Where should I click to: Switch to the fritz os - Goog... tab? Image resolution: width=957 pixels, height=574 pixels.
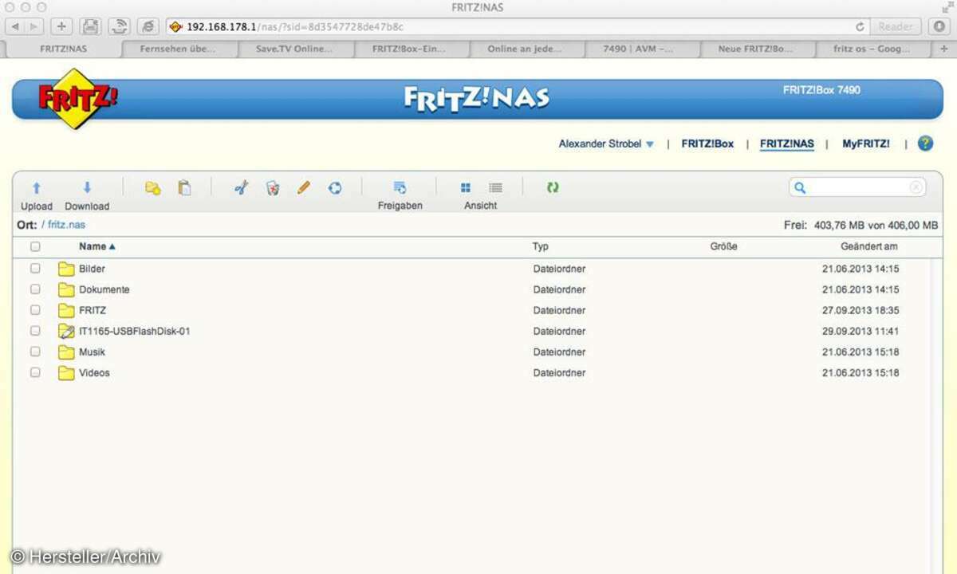[872, 49]
